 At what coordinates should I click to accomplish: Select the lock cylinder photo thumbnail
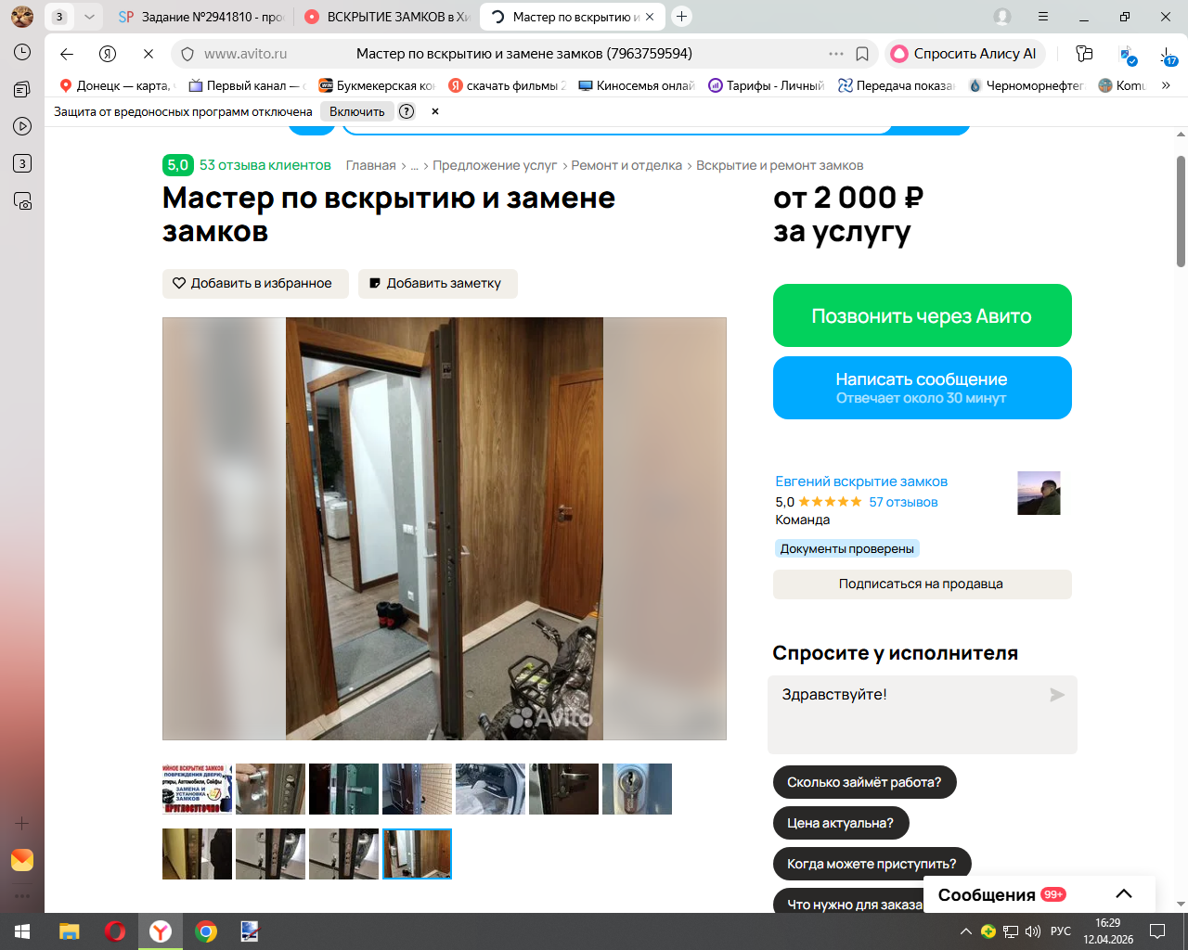[x=637, y=789]
